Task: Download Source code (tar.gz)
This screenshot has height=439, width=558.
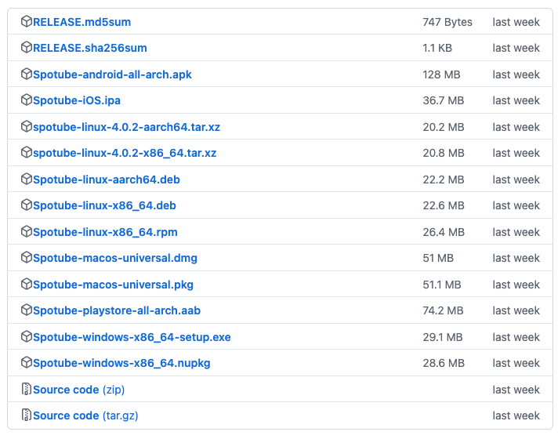Action: (x=85, y=415)
